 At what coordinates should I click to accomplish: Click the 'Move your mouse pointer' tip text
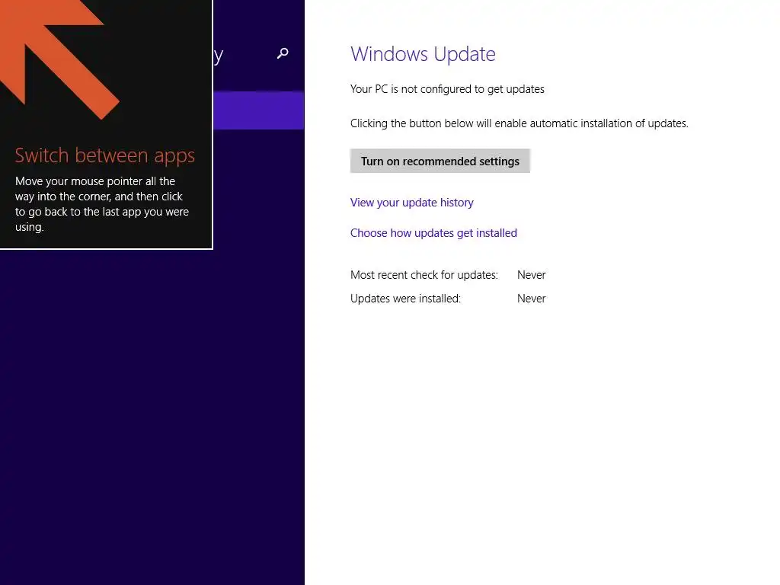pos(102,204)
